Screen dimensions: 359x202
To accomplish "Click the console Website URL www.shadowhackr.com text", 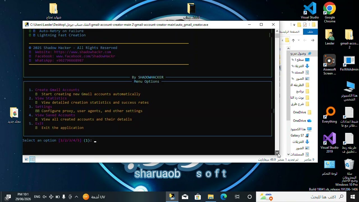I will pyautogui.click(x=82, y=52).
